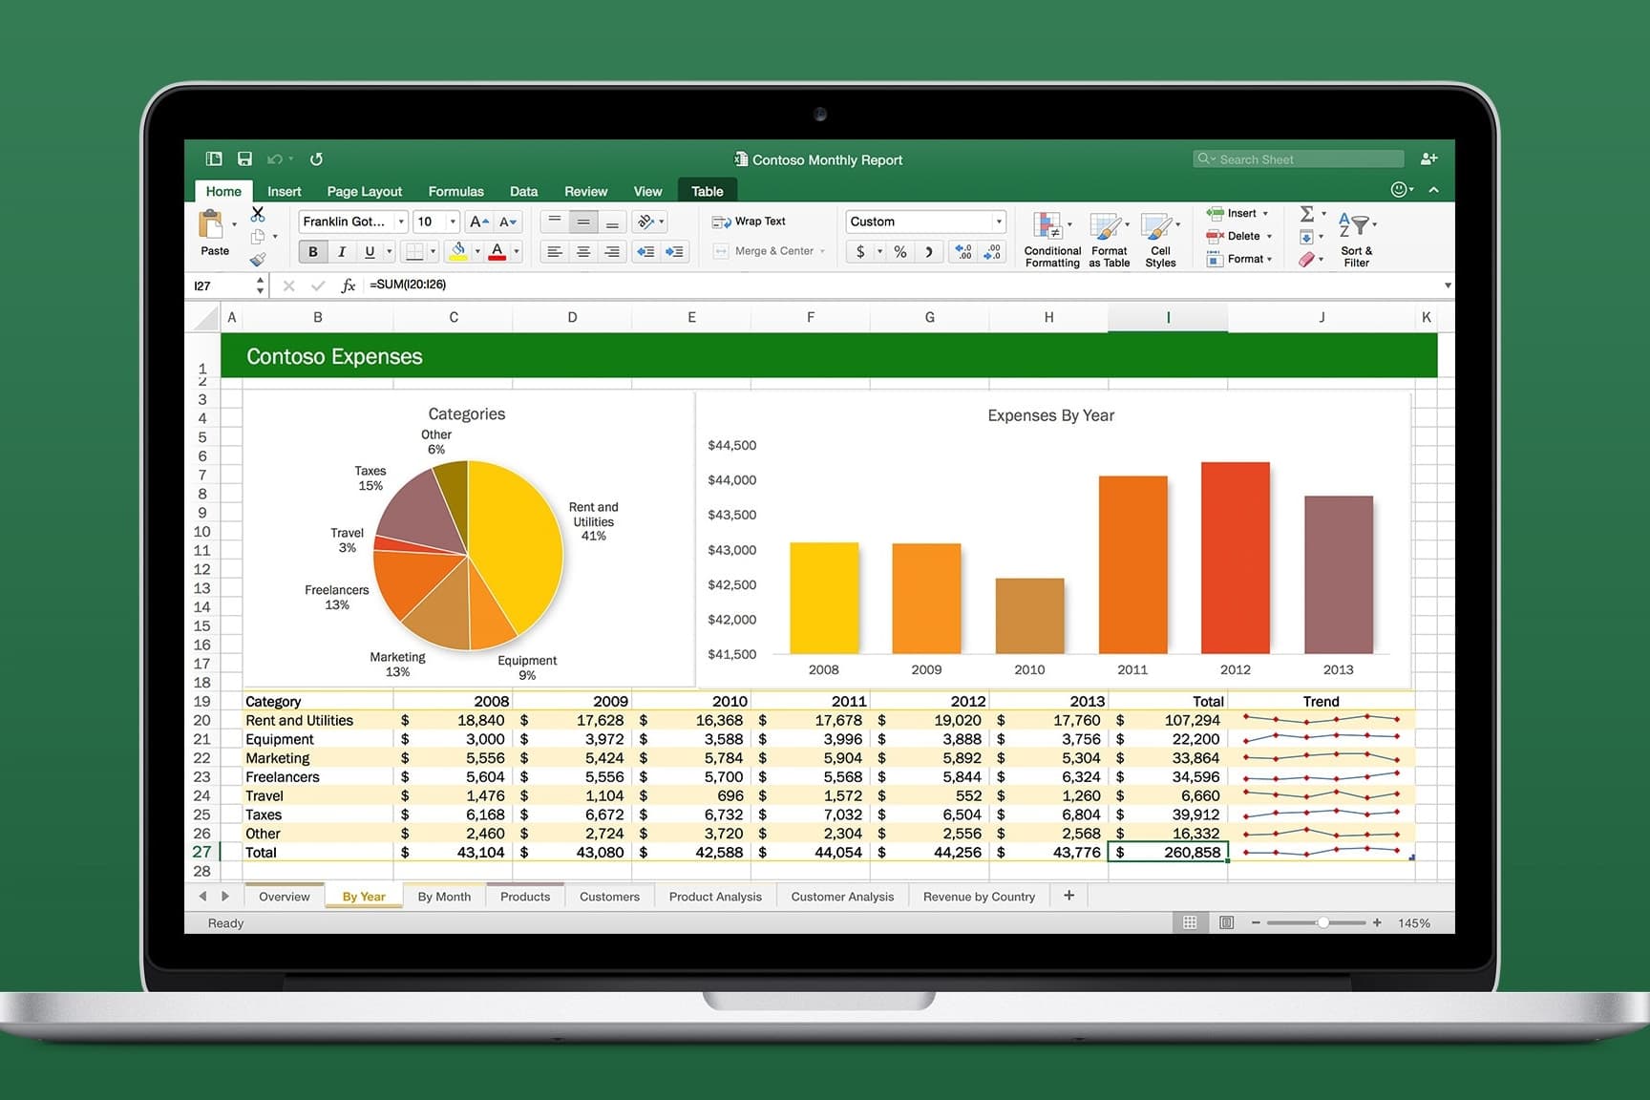The image size is (1650, 1100).
Task: Click the Paste clipboard icon
Action: [211, 225]
